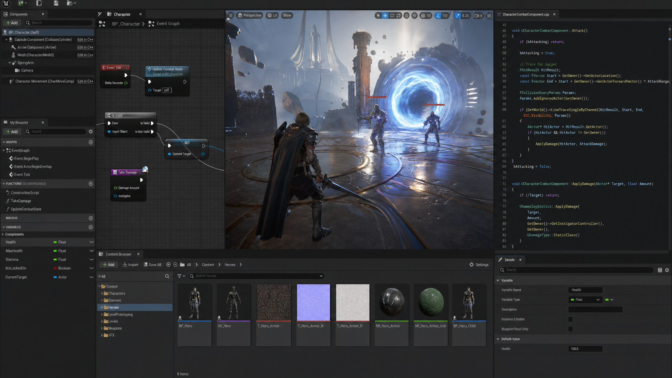The width and height of the screenshot is (672, 378).
Task: Select the viewport selection arrow tool
Action: click(x=378, y=16)
